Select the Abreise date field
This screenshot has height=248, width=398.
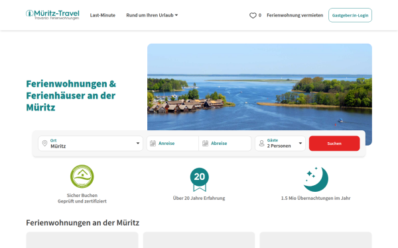pos(225,144)
